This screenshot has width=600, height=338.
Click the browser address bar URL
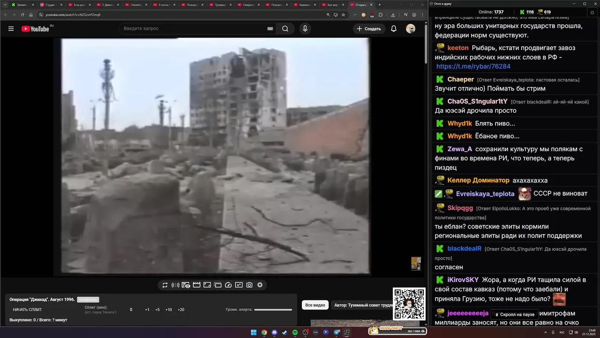point(73,15)
